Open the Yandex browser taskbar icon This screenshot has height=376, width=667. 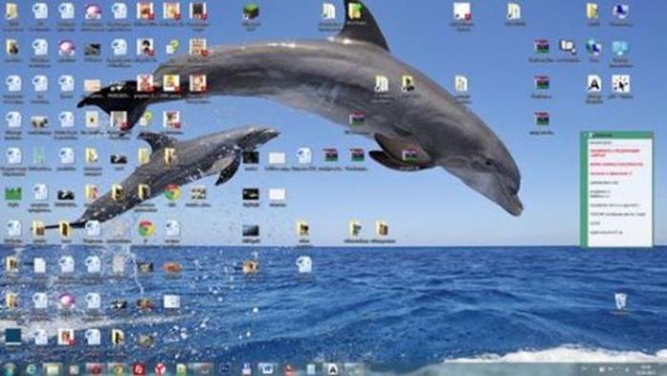tap(160, 369)
